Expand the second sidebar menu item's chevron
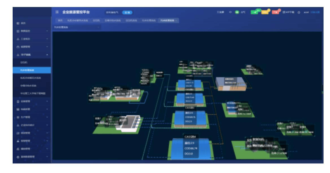 47,31
